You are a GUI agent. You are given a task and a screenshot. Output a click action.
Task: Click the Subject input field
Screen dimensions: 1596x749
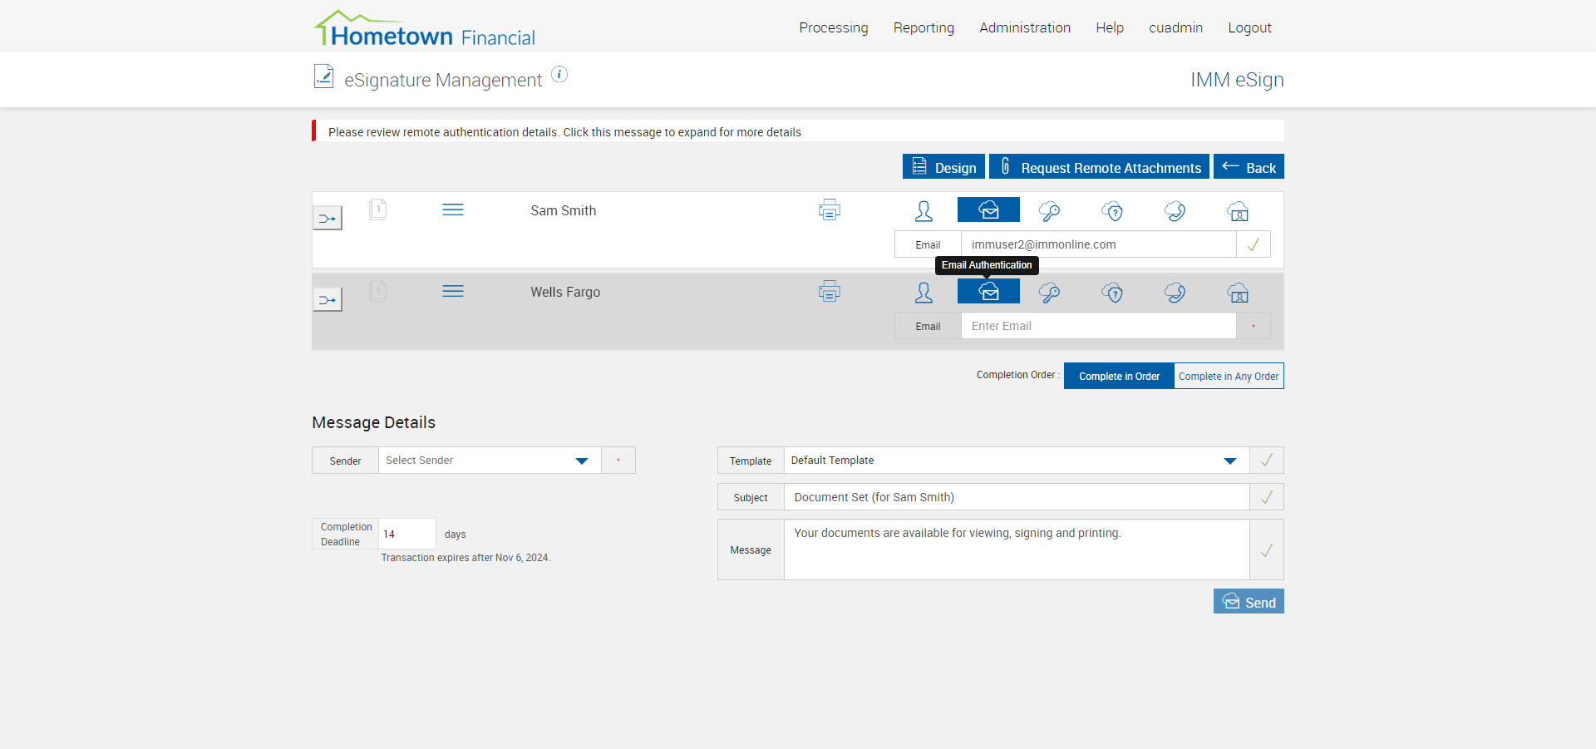tap(1017, 497)
